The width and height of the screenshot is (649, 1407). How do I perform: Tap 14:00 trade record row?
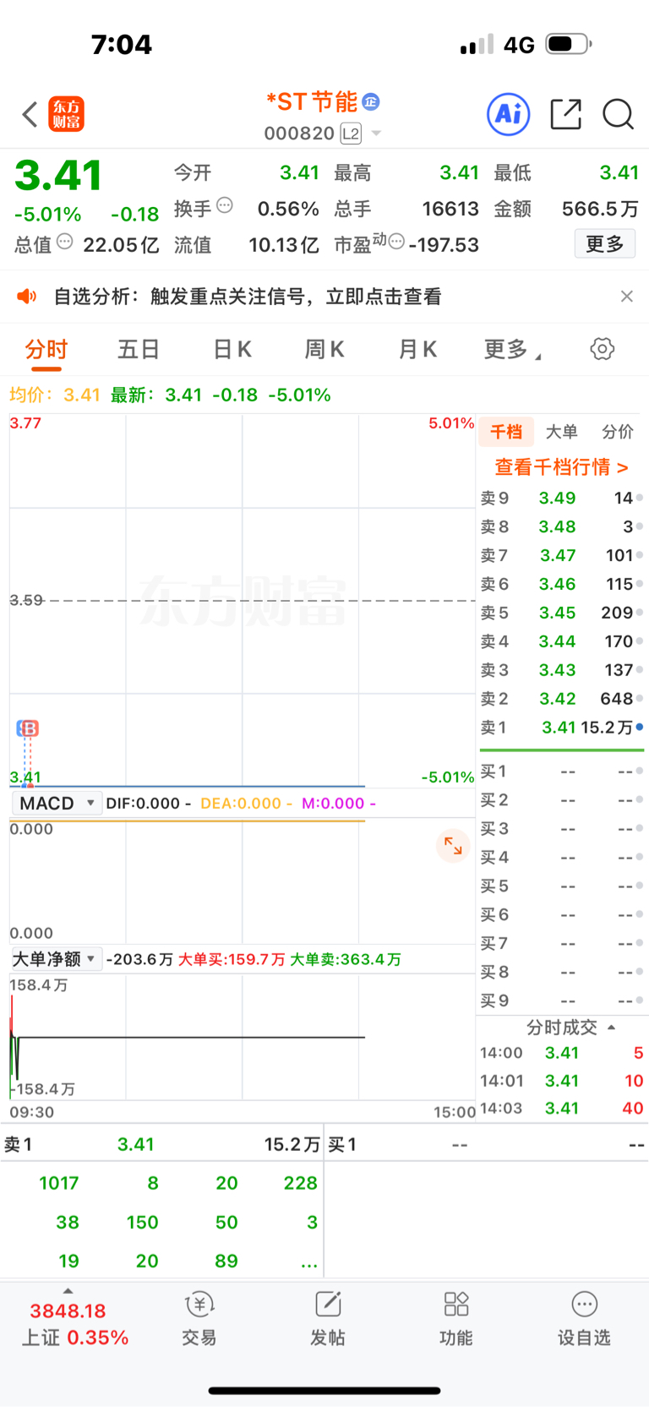pos(561,1053)
